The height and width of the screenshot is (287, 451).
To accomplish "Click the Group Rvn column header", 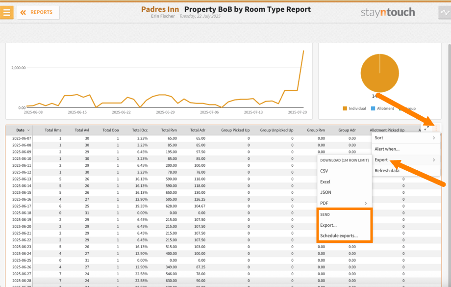I will click(x=316, y=130).
